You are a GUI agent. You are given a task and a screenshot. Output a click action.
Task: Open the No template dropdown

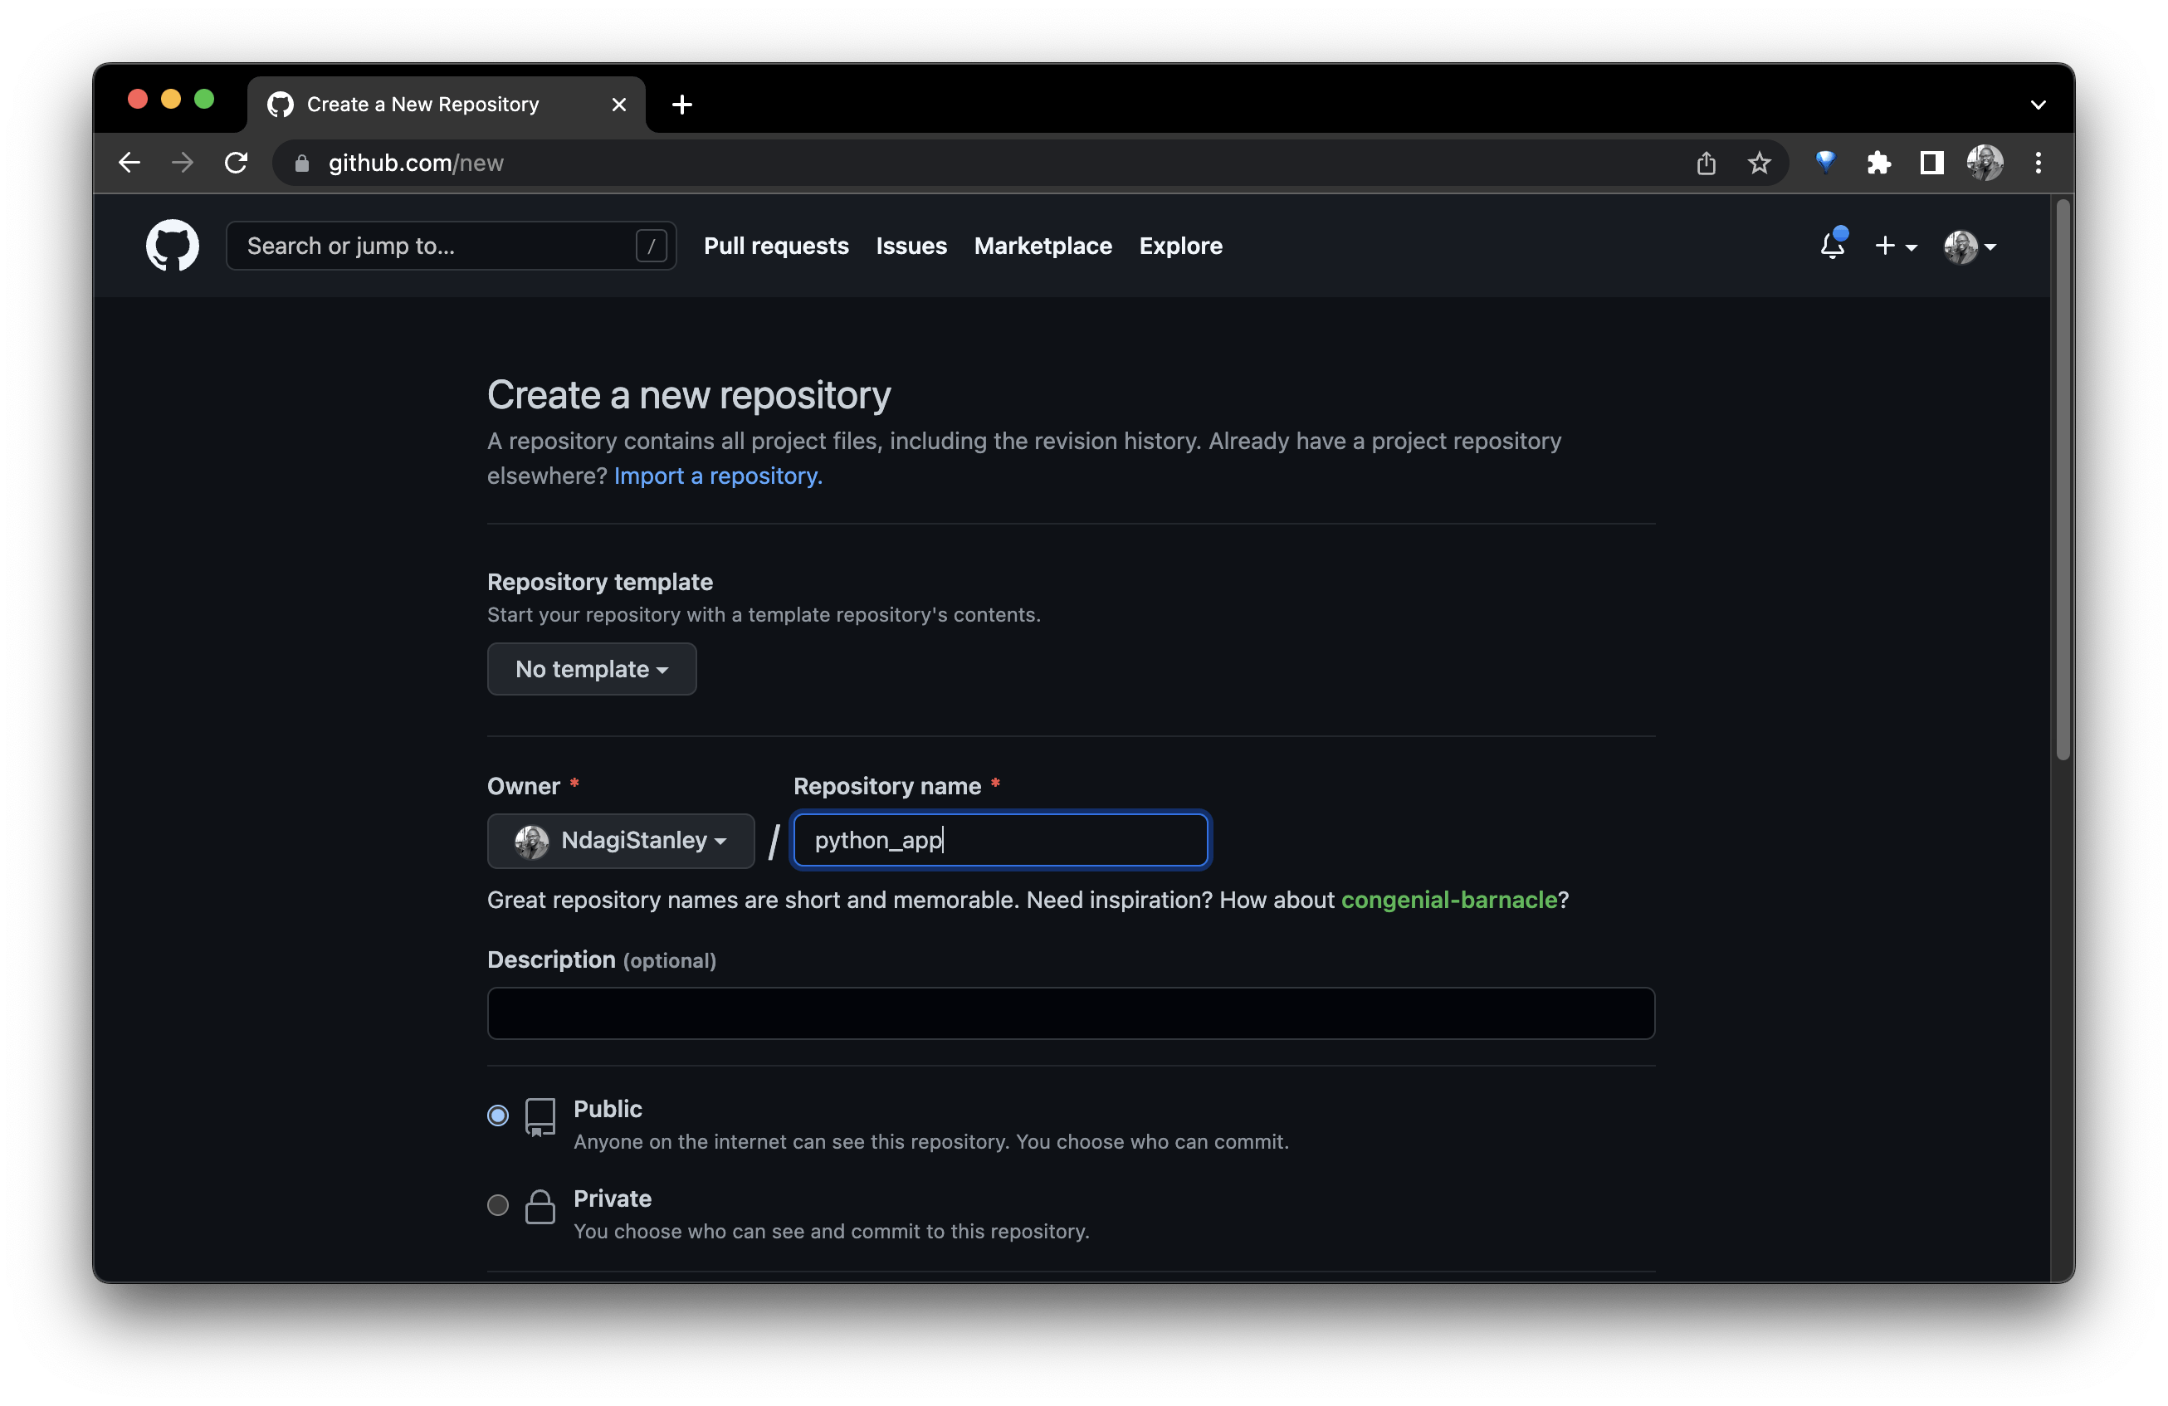pos(591,669)
